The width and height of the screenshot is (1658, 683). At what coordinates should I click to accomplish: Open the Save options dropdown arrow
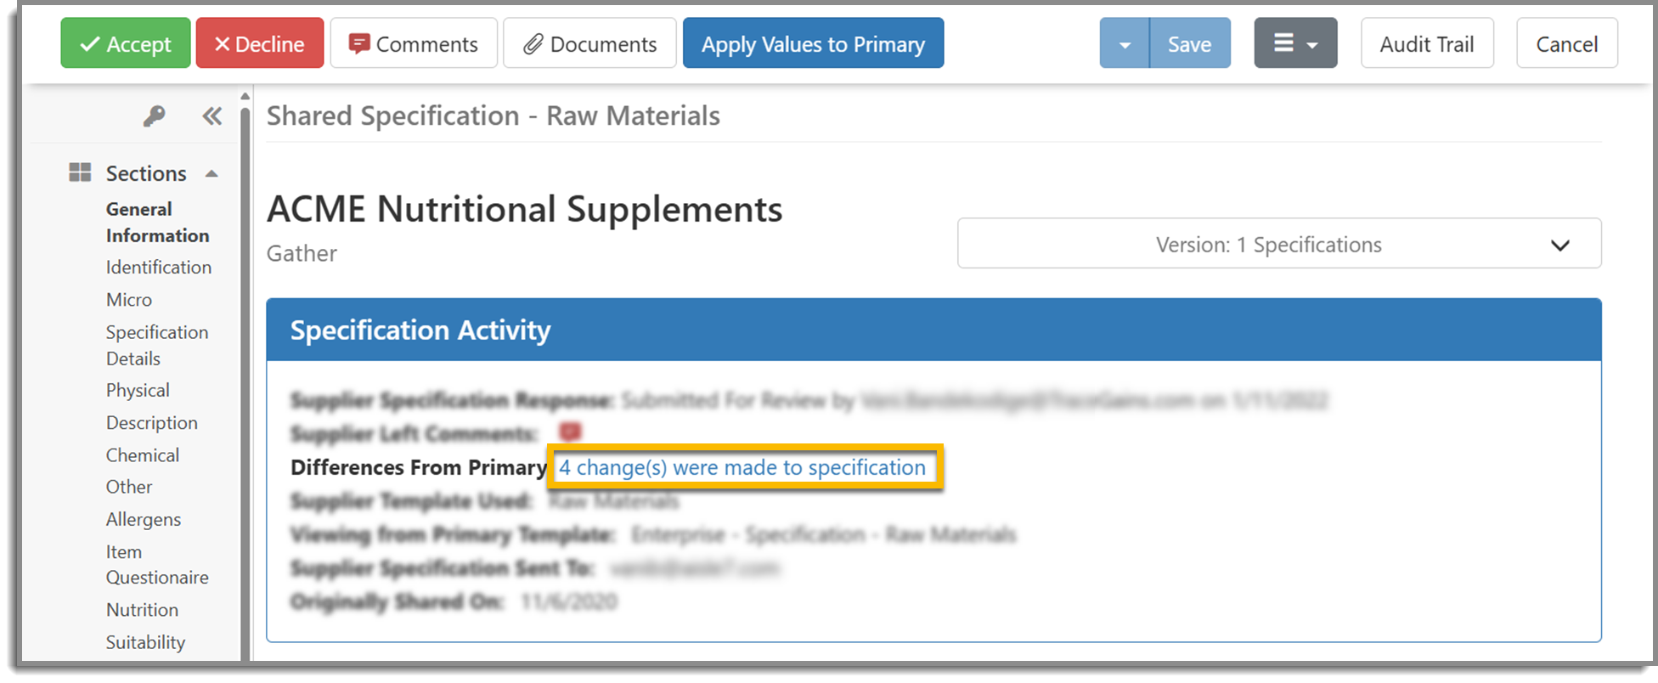pyautogui.click(x=1125, y=43)
